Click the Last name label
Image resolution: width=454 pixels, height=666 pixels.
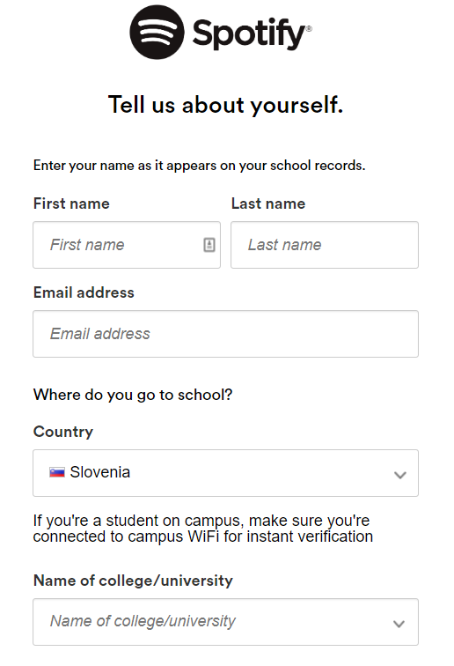tap(268, 203)
